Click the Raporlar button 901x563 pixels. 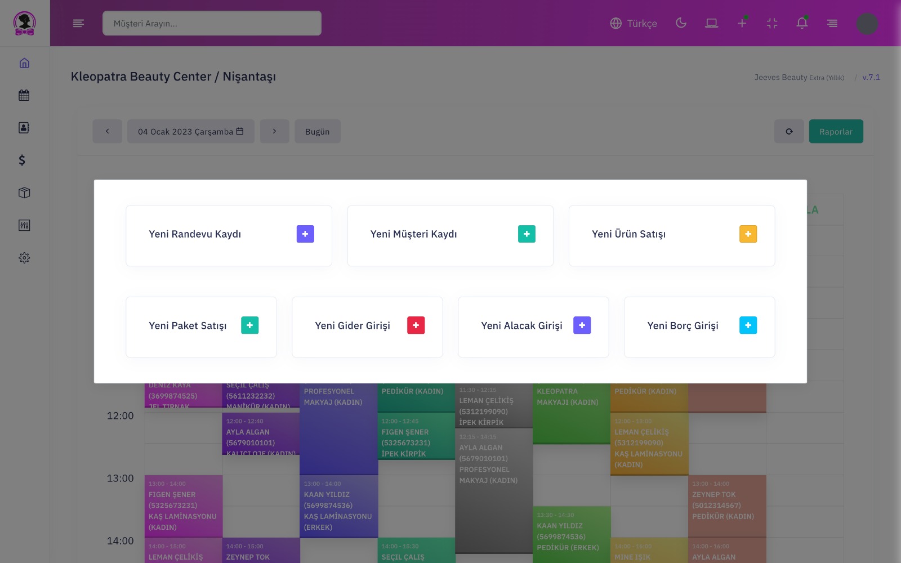(836, 131)
